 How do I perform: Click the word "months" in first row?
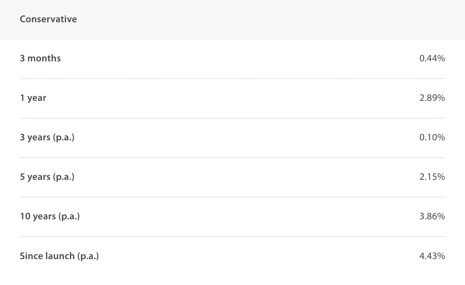[x=44, y=58]
